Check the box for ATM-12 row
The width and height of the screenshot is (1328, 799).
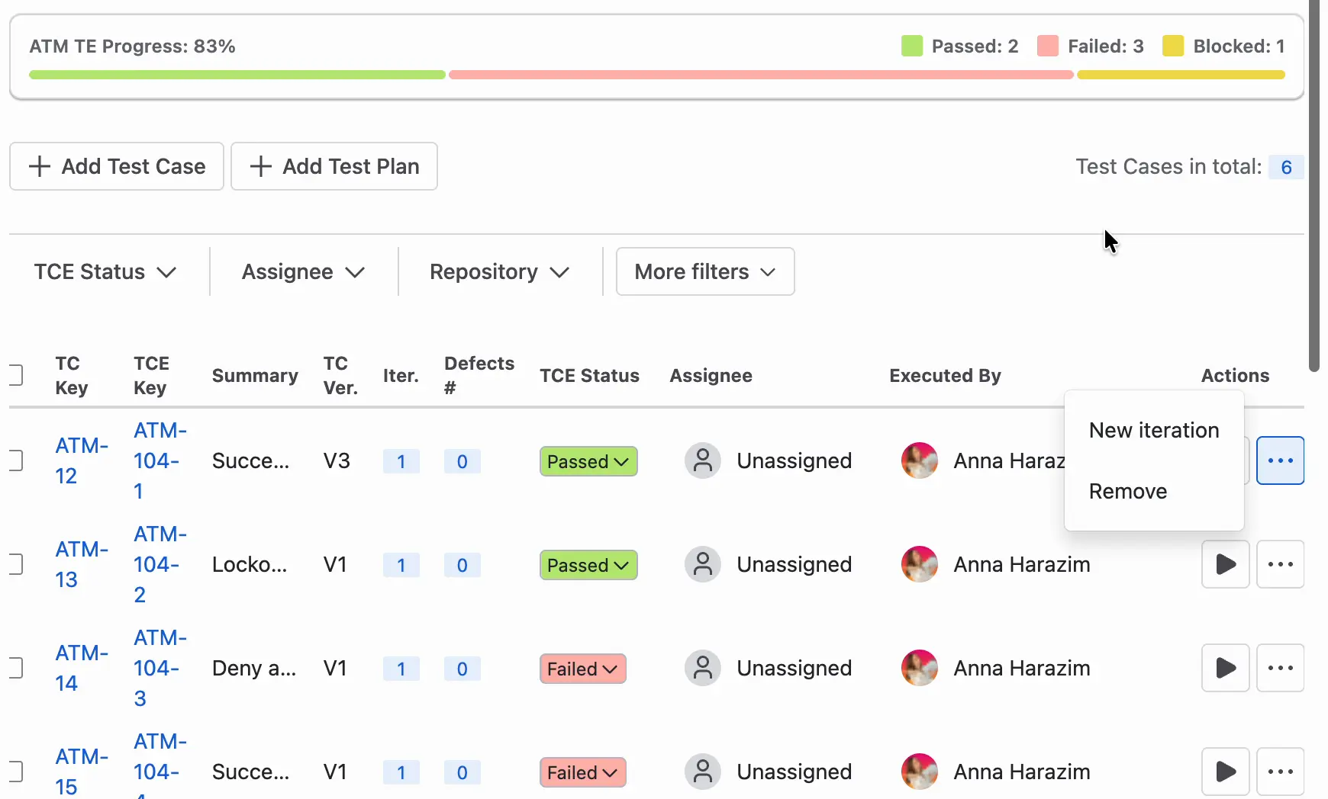pyautogui.click(x=15, y=460)
